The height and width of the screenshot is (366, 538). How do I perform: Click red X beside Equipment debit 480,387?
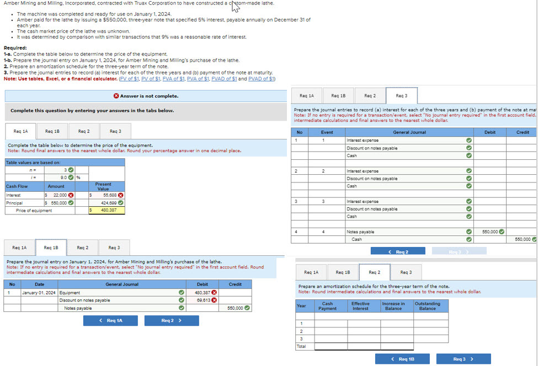(214, 293)
